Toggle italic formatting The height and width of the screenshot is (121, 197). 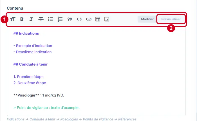(x=31, y=19)
